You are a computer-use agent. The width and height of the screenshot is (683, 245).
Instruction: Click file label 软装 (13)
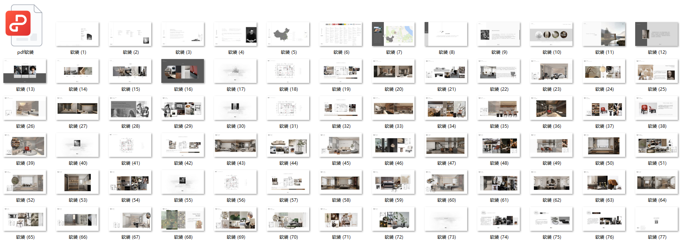tap(25, 89)
